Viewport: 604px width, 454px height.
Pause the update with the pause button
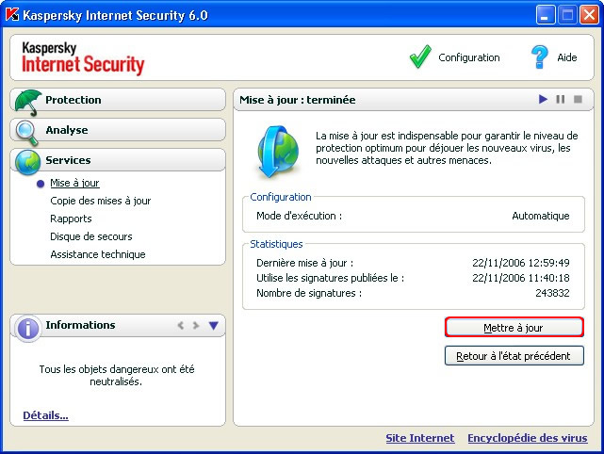coord(561,99)
